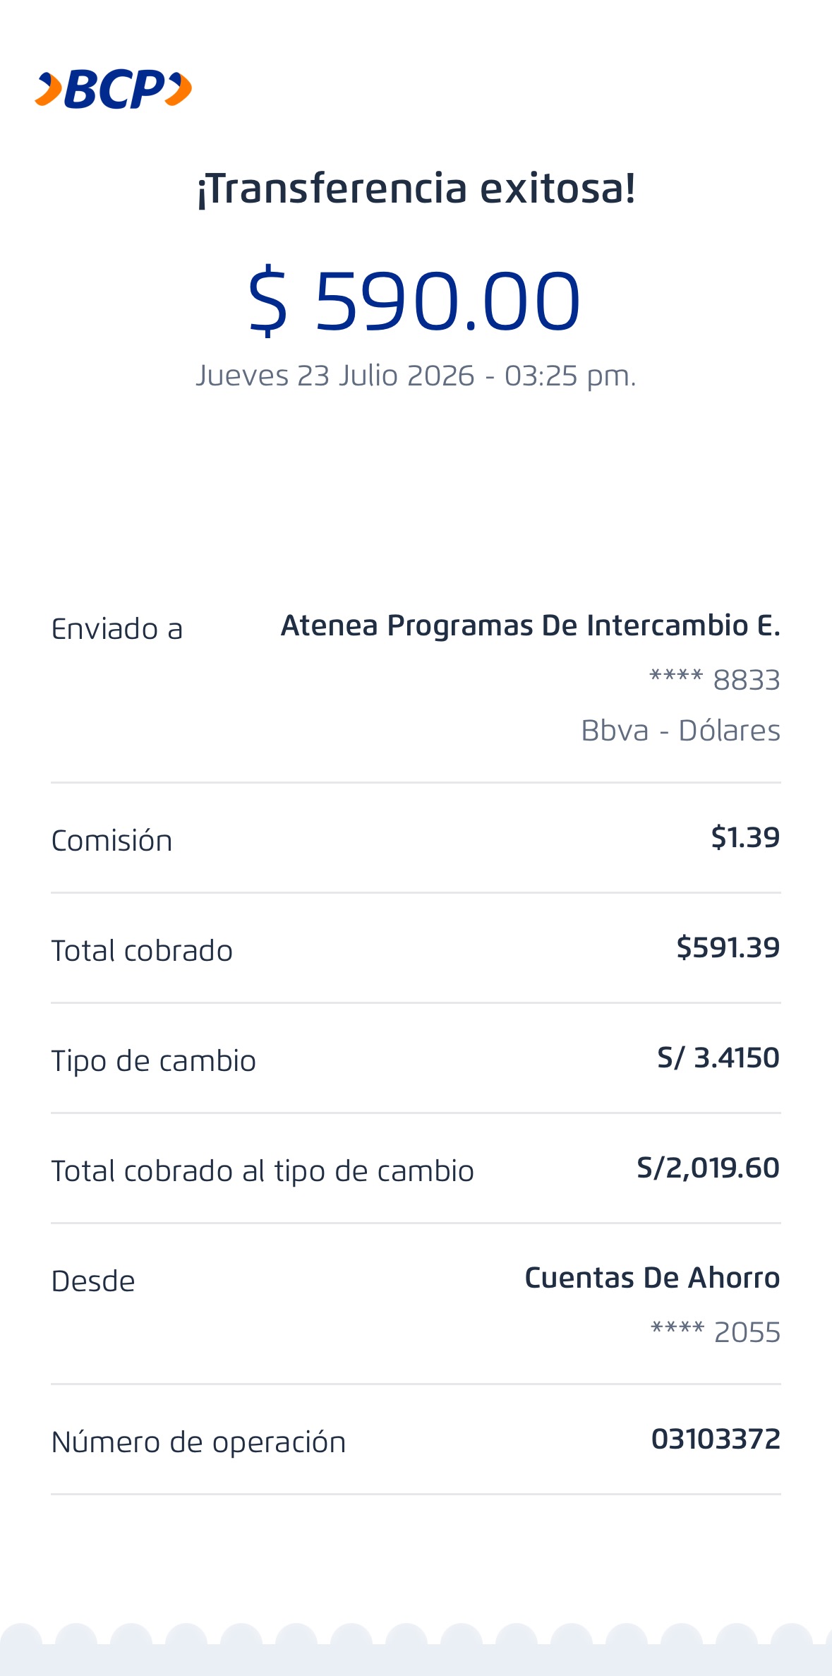Select the $591.39 total charged

pos(728,947)
